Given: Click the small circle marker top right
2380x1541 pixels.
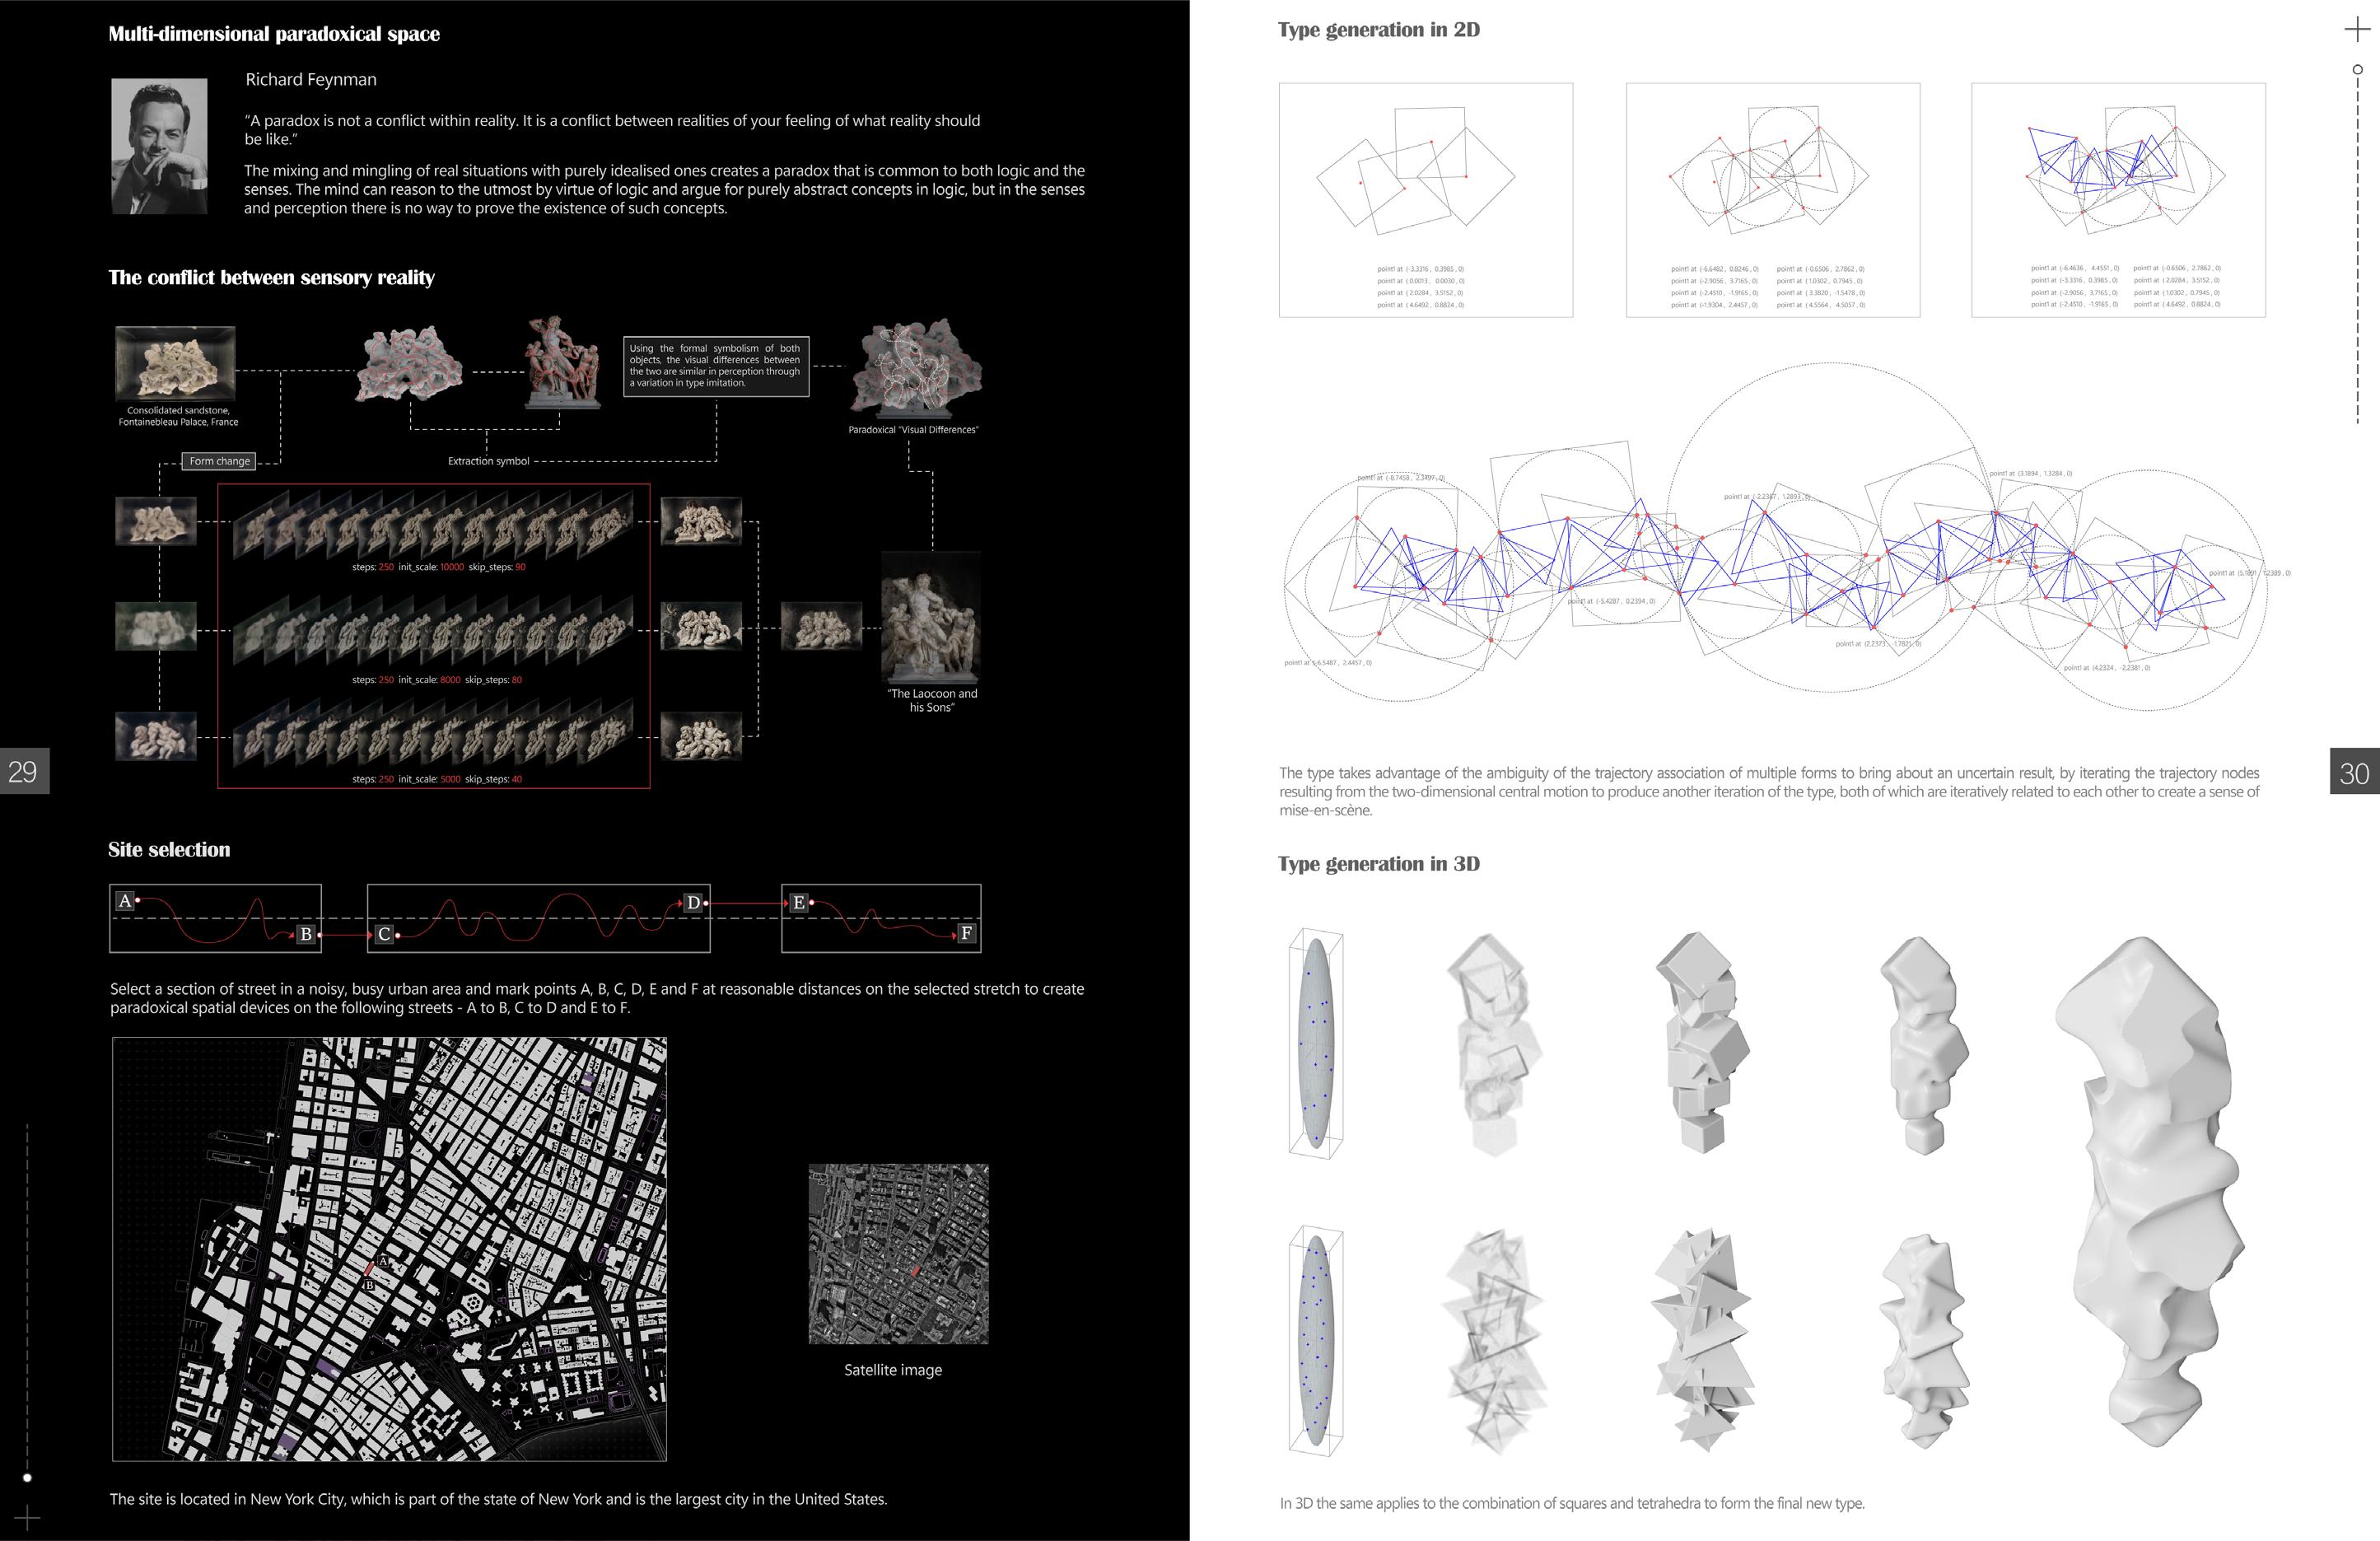Looking at the screenshot, I should click(2357, 69).
